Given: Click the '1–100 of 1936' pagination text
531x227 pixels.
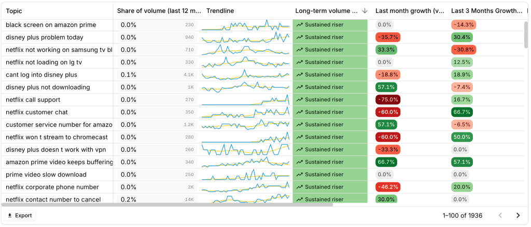Looking at the screenshot, I should 462,216.
